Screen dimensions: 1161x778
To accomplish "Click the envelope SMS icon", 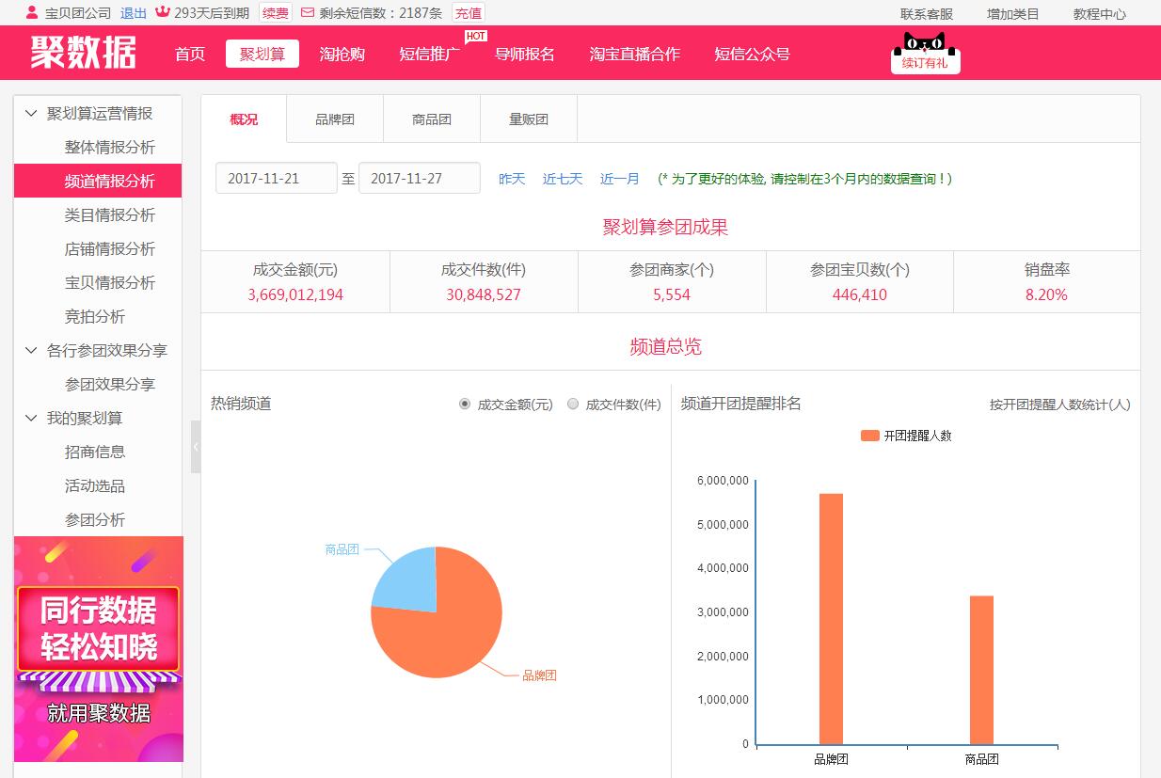I will tap(308, 13).
